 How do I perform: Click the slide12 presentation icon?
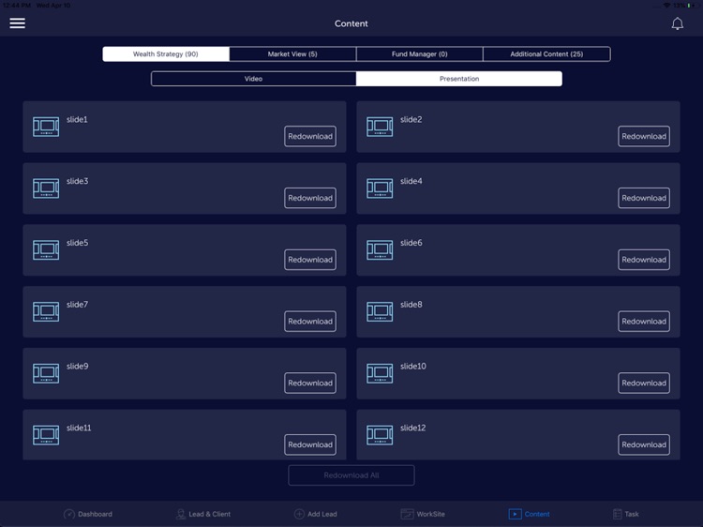click(380, 435)
